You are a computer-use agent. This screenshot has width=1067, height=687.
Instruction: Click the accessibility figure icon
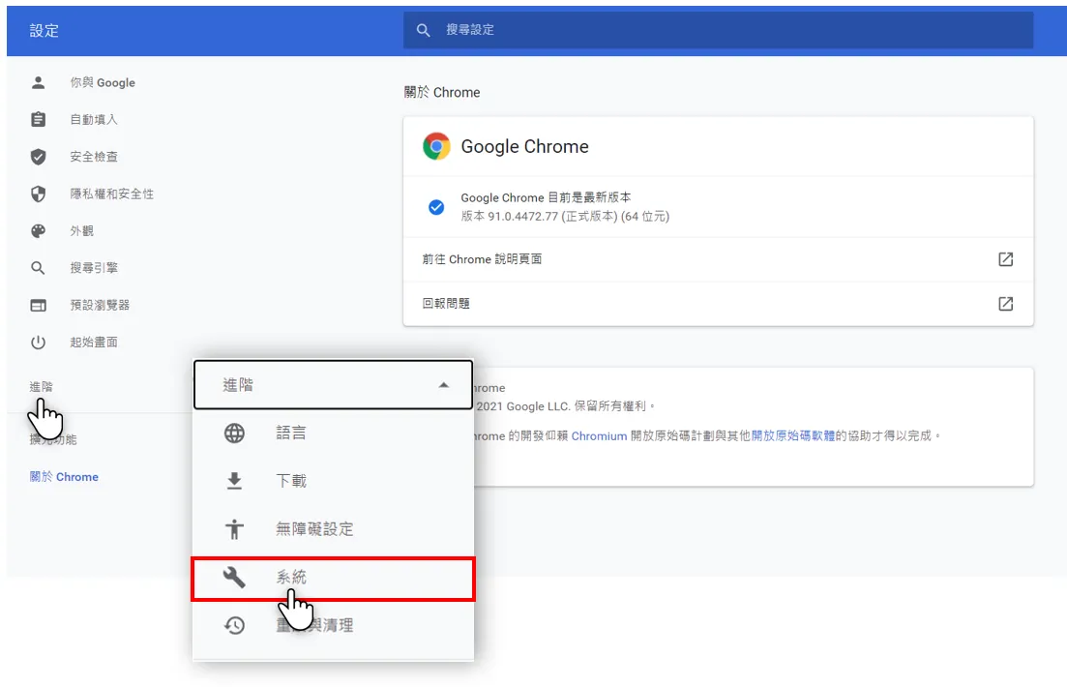pyautogui.click(x=234, y=529)
